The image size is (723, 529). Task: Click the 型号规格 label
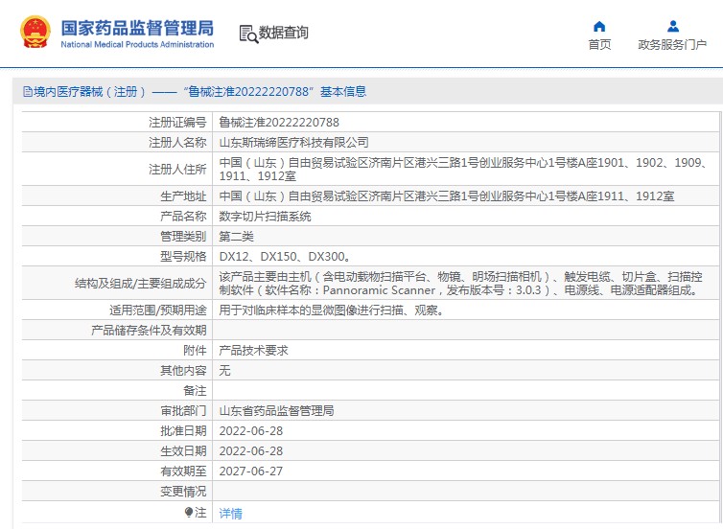pos(183,256)
